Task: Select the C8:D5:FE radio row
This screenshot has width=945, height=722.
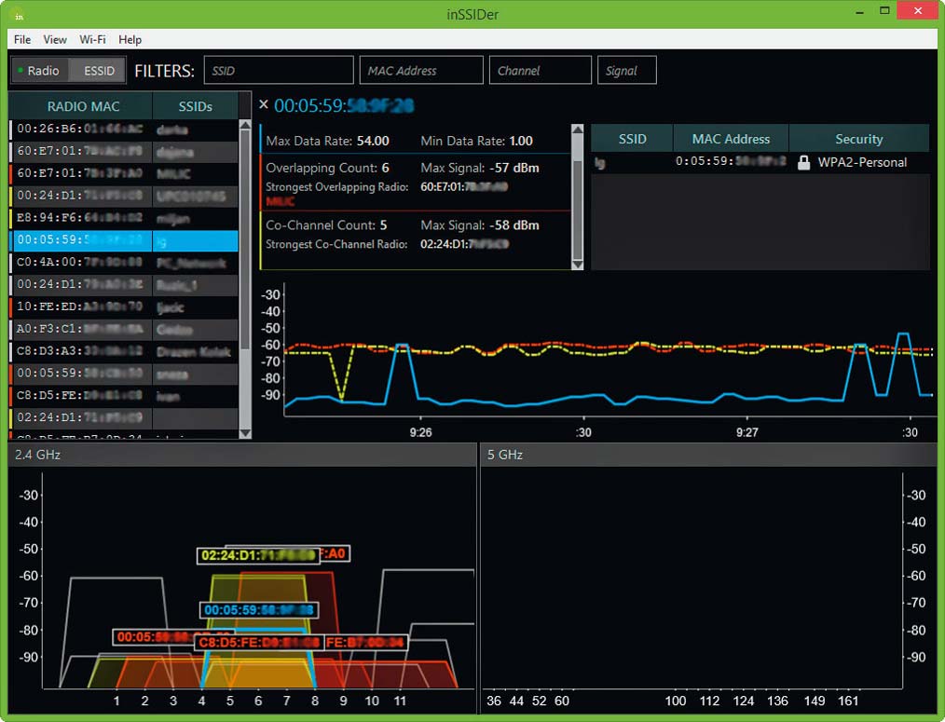Action: pos(124,397)
